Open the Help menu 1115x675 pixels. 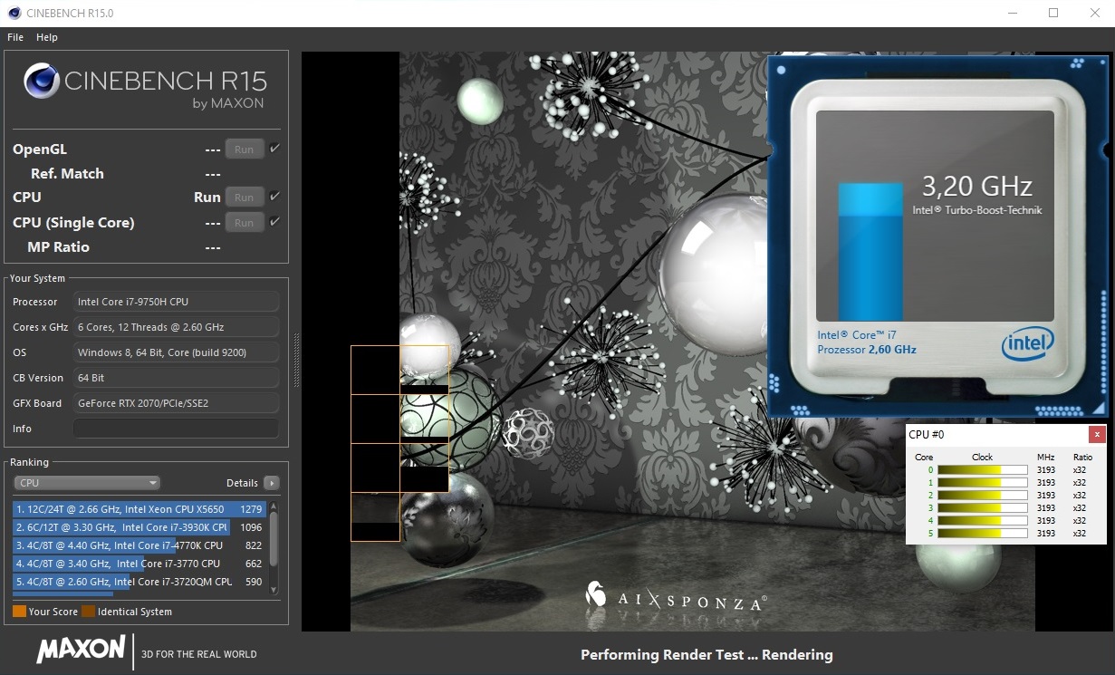click(47, 37)
